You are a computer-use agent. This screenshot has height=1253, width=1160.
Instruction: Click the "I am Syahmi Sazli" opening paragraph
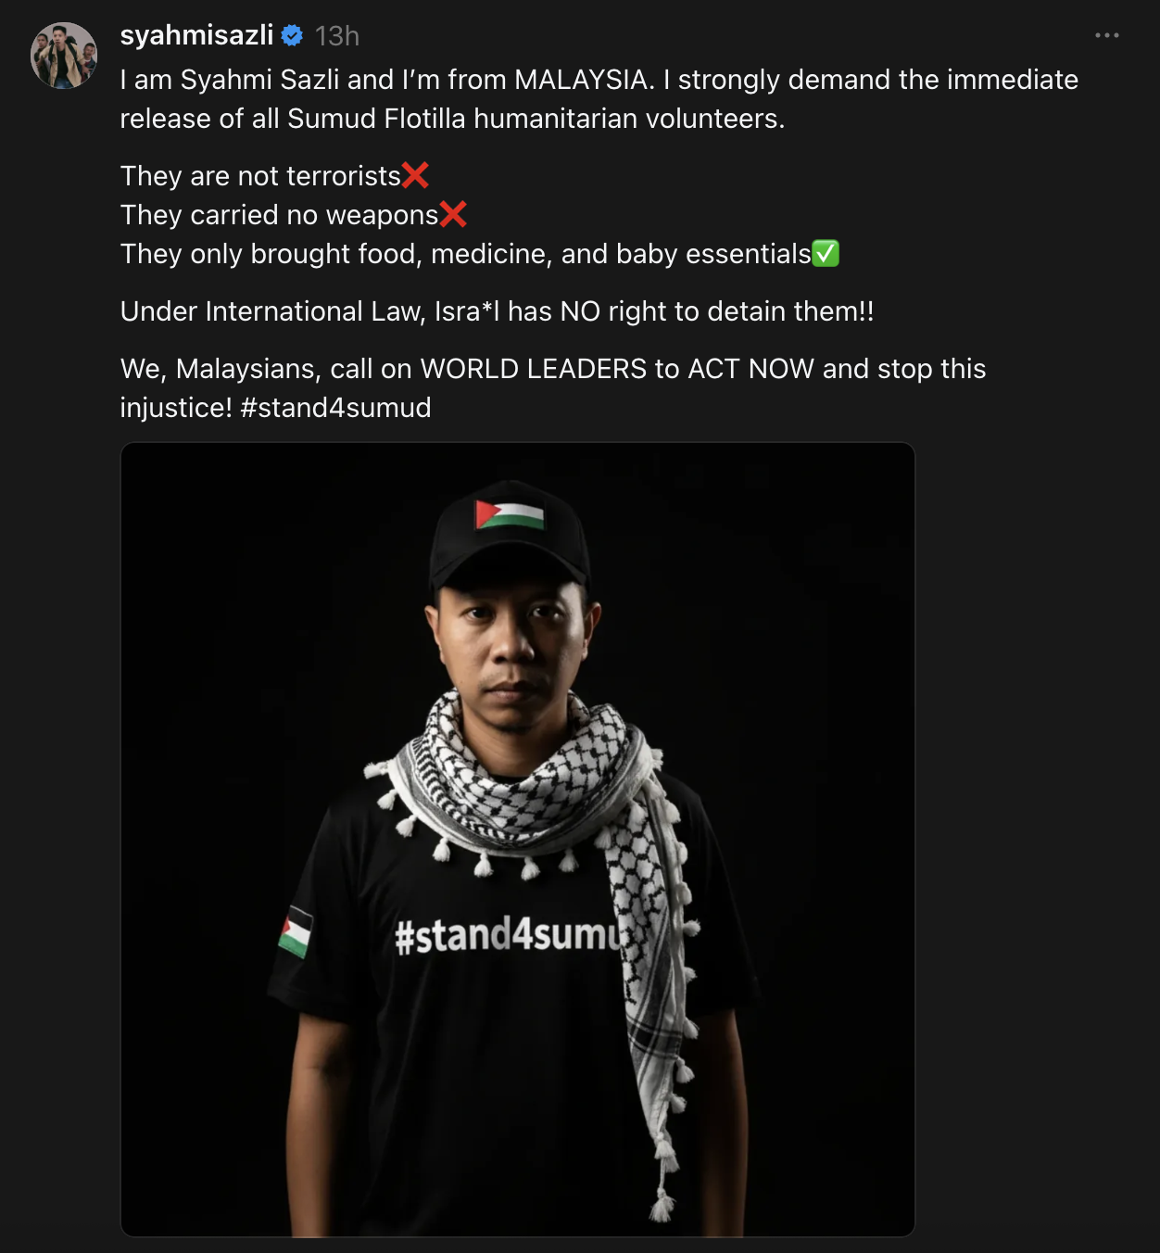[599, 99]
